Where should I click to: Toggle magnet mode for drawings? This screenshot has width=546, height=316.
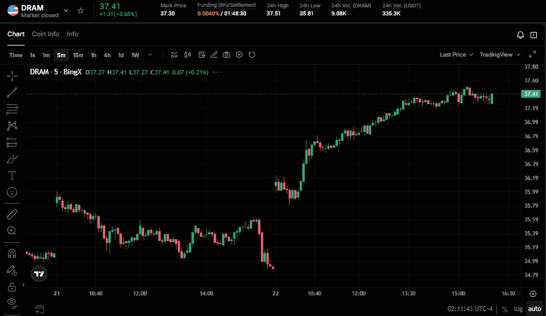click(x=12, y=253)
